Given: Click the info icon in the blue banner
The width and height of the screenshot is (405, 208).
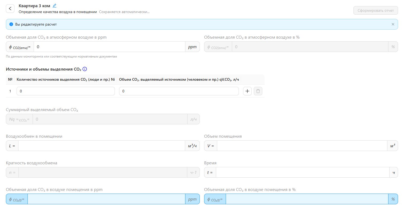Looking at the screenshot, I should 11,24.
